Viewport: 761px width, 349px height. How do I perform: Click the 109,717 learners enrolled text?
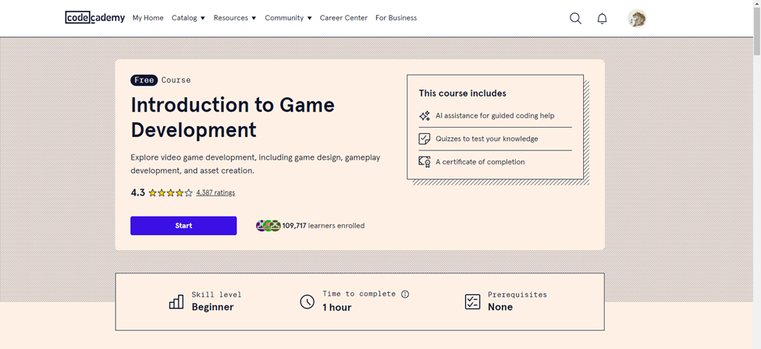point(323,225)
